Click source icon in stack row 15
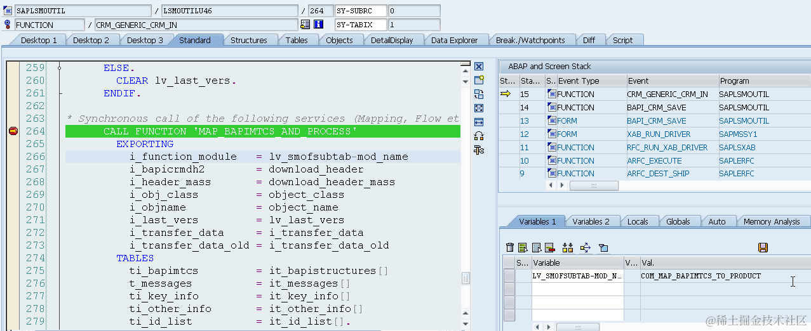 pos(551,94)
